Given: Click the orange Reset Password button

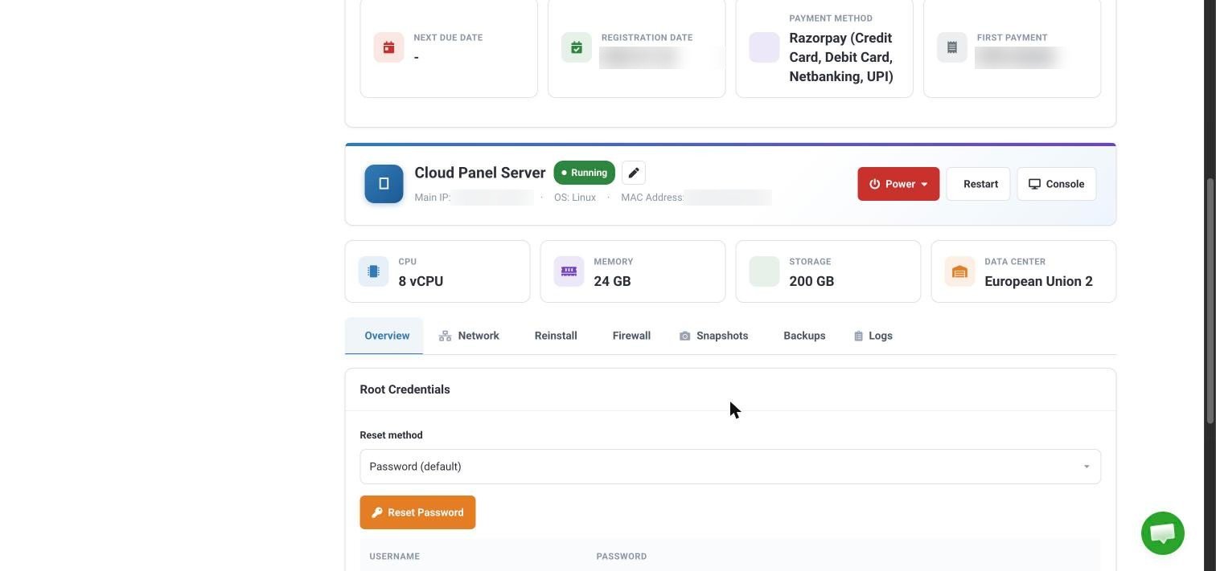Looking at the screenshot, I should click(x=417, y=512).
